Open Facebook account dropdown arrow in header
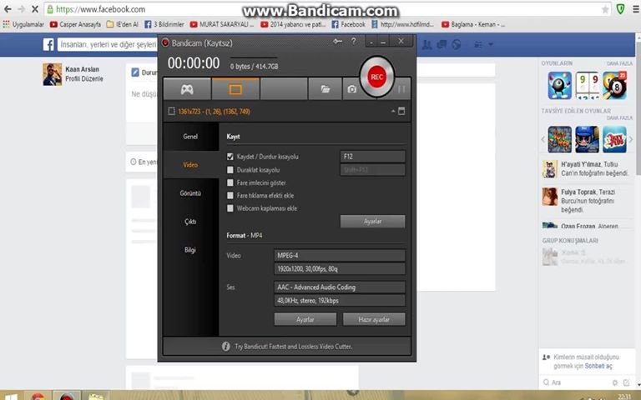Image resolution: width=641 pixels, height=400 pixels. point(491,44)
